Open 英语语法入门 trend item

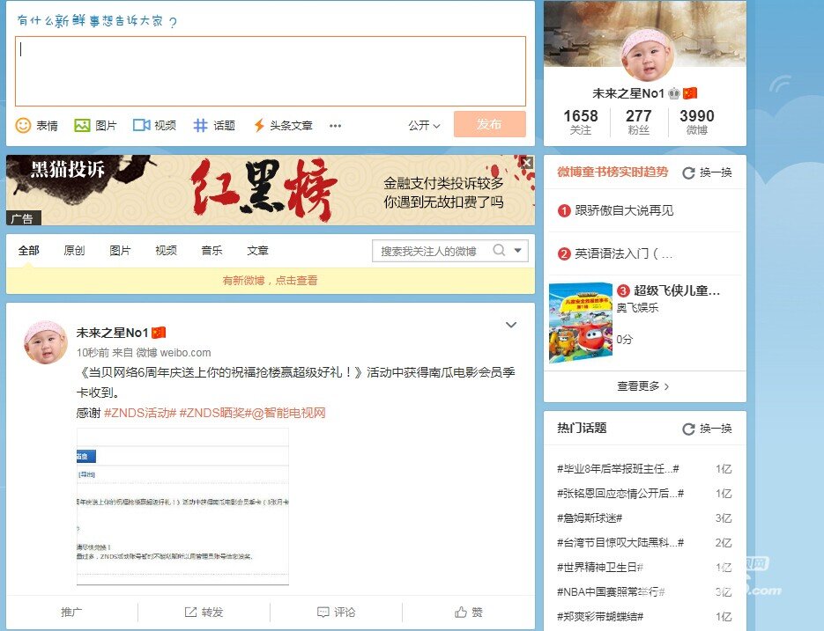[623, 254]
